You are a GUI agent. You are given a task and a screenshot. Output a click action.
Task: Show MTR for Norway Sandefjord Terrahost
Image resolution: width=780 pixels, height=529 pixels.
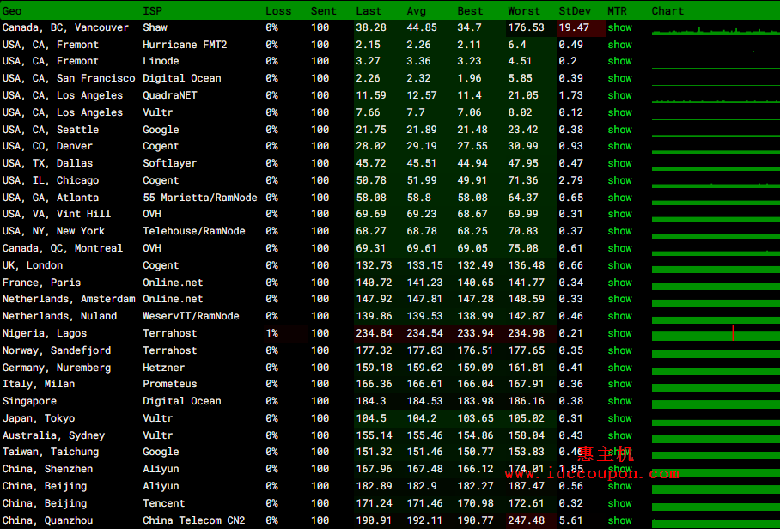click(x=620, y=350)
